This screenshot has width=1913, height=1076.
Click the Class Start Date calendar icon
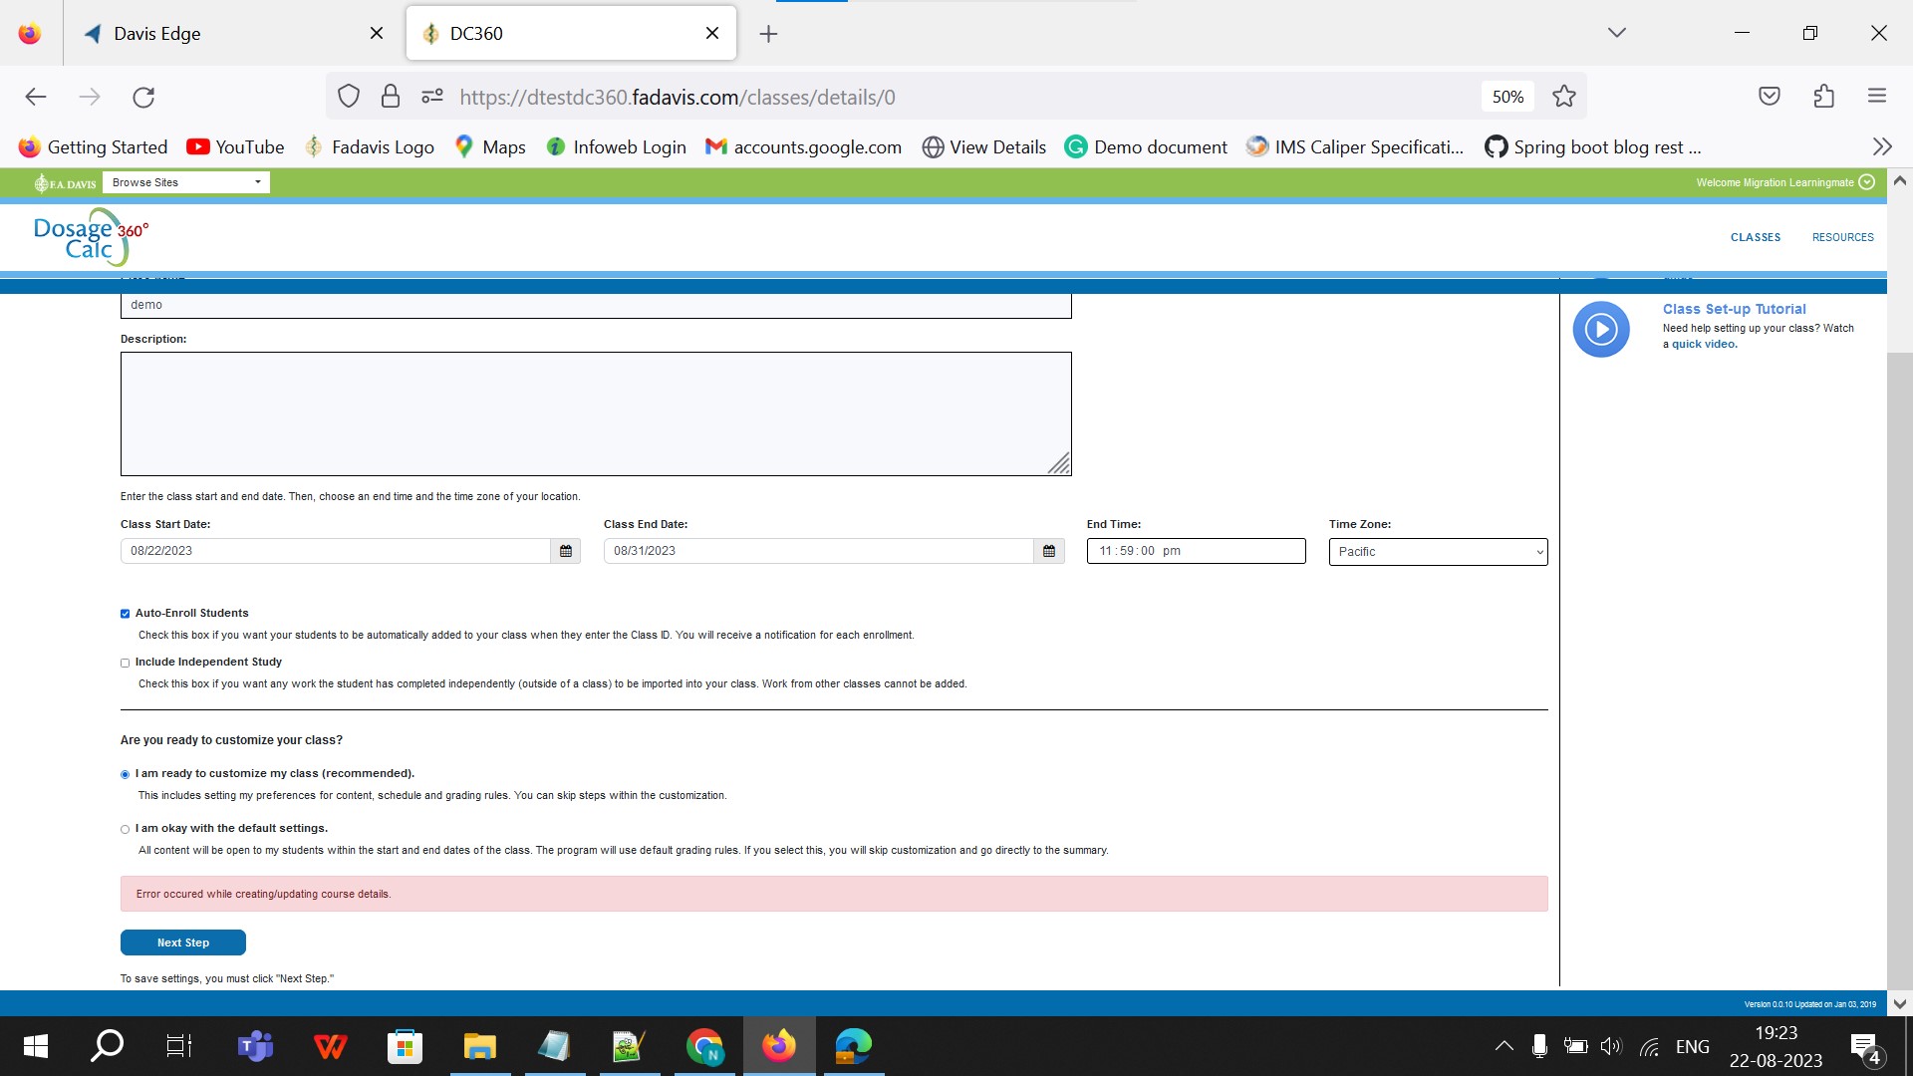pos(566,551)
